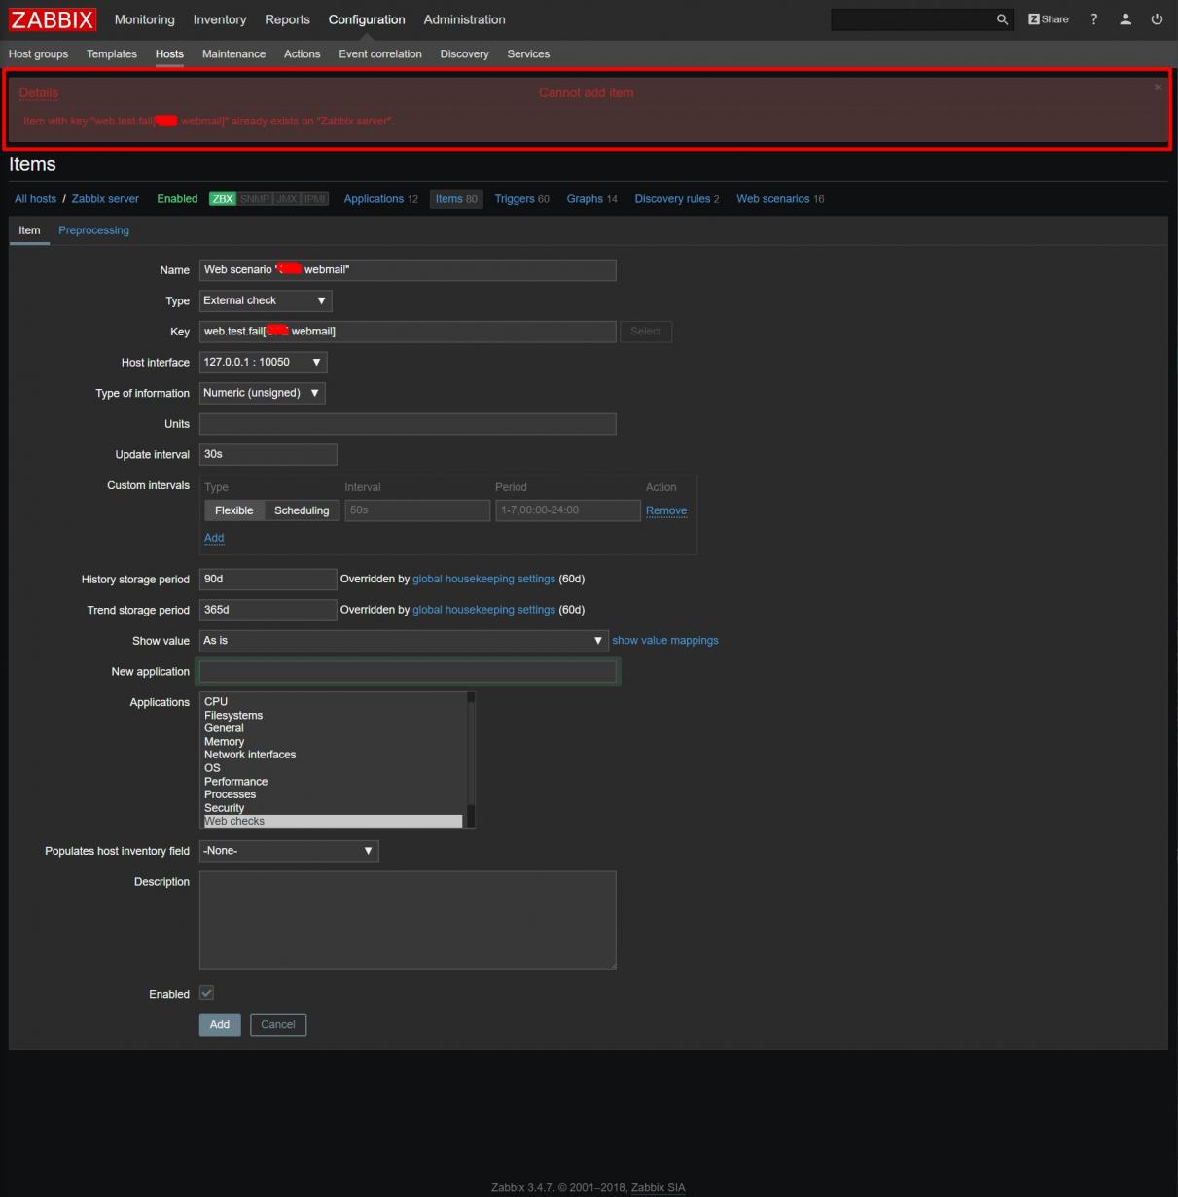1178x1197 pixels.
Task: Click the search magnifier icon
Action: click(x=1002, y=19)
